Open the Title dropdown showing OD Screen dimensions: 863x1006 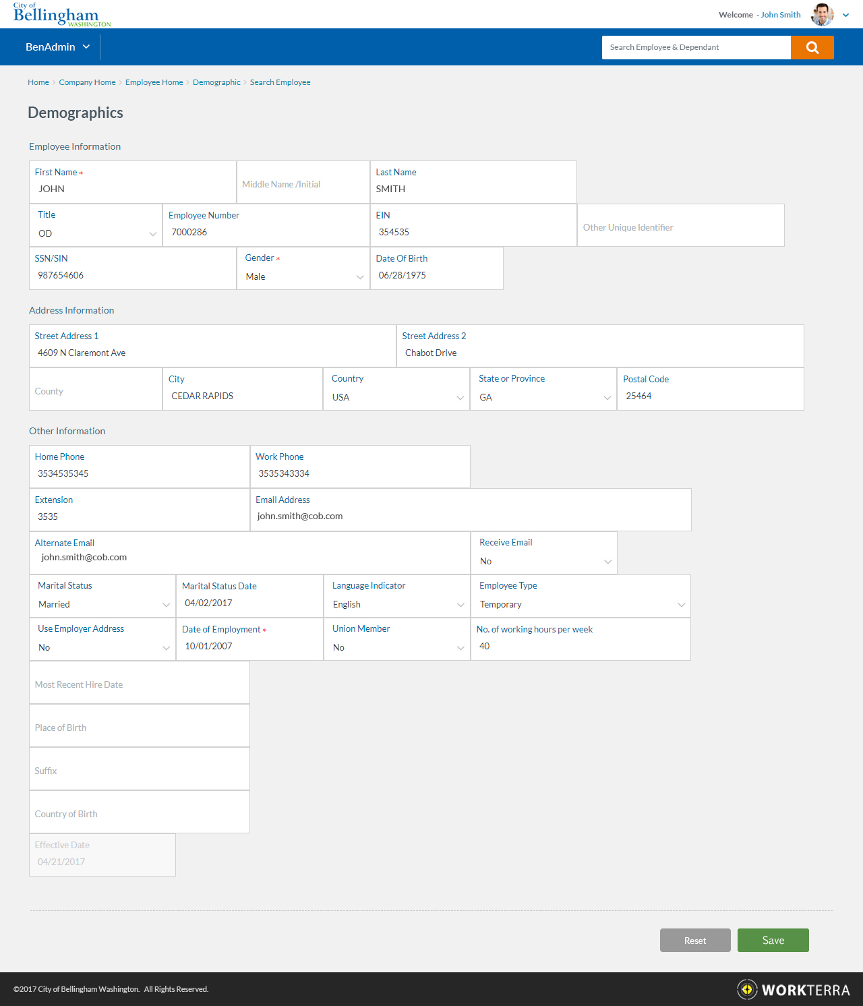(96, 233)
